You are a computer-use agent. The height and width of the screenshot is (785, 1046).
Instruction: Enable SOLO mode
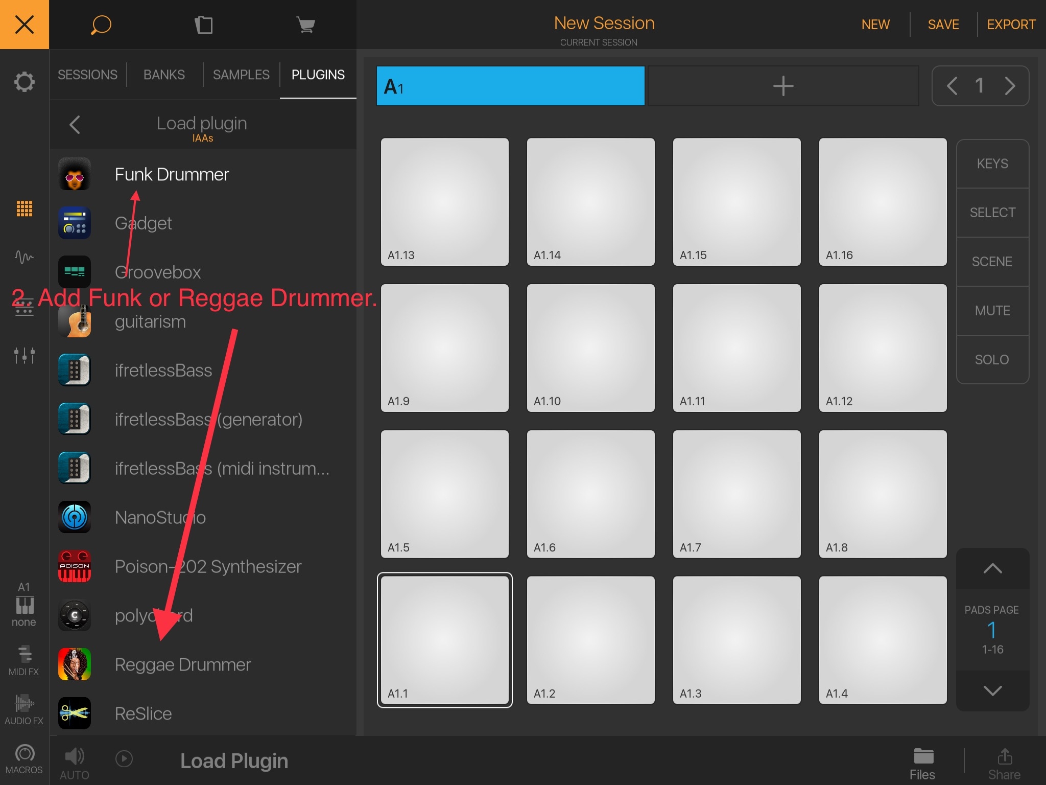(x=992, y=360)
